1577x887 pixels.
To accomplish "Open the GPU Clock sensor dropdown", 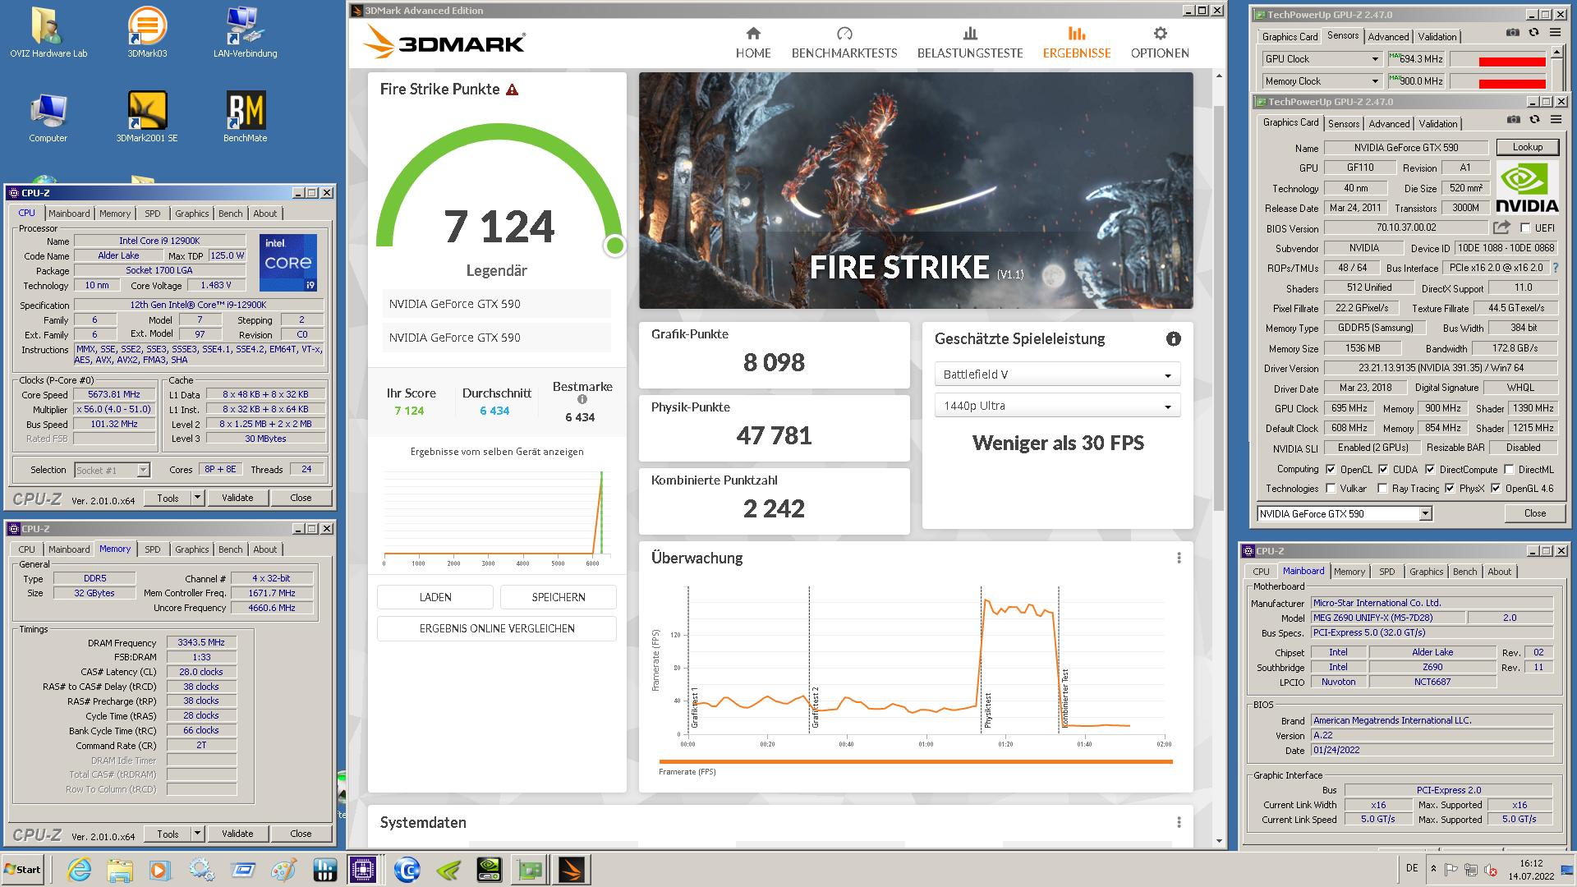I will pyautogui.click(x=1322, y=59).
